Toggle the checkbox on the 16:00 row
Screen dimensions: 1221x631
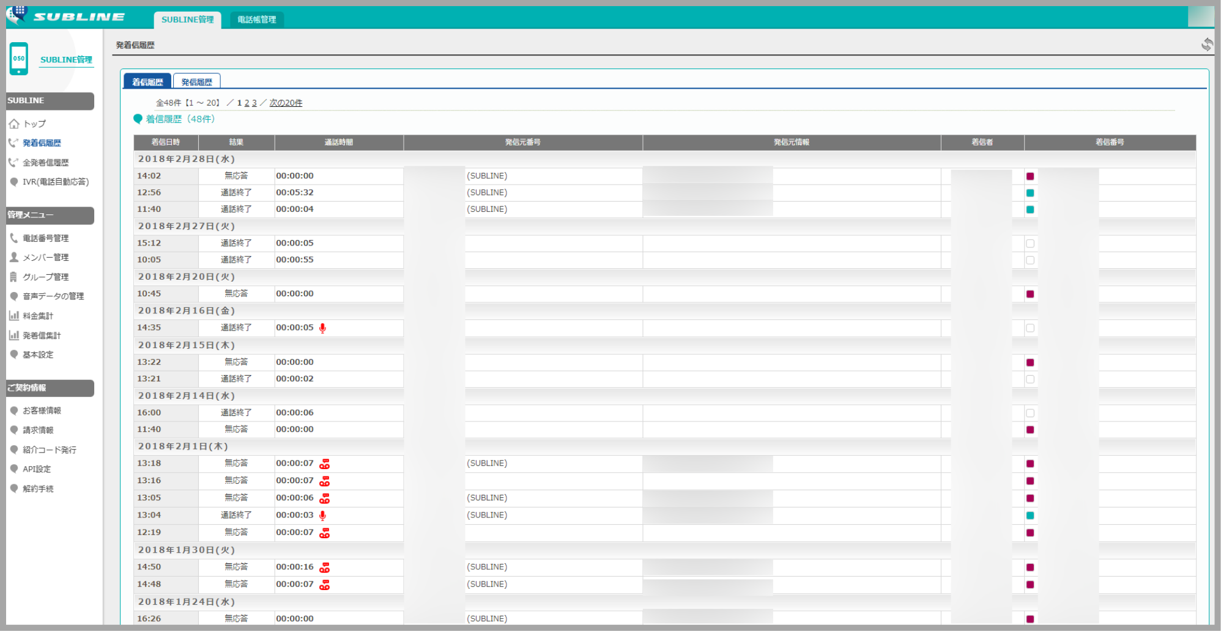pos(1030,414)
